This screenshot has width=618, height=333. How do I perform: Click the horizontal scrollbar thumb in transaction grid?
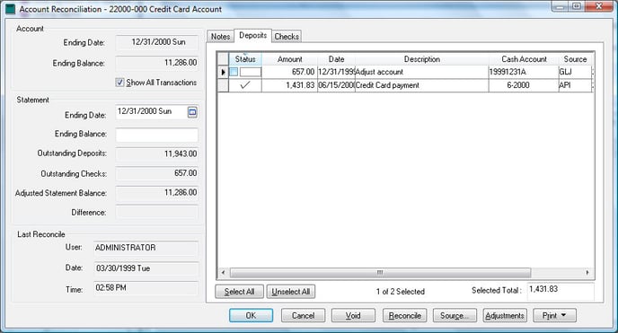tap(380, 272)
